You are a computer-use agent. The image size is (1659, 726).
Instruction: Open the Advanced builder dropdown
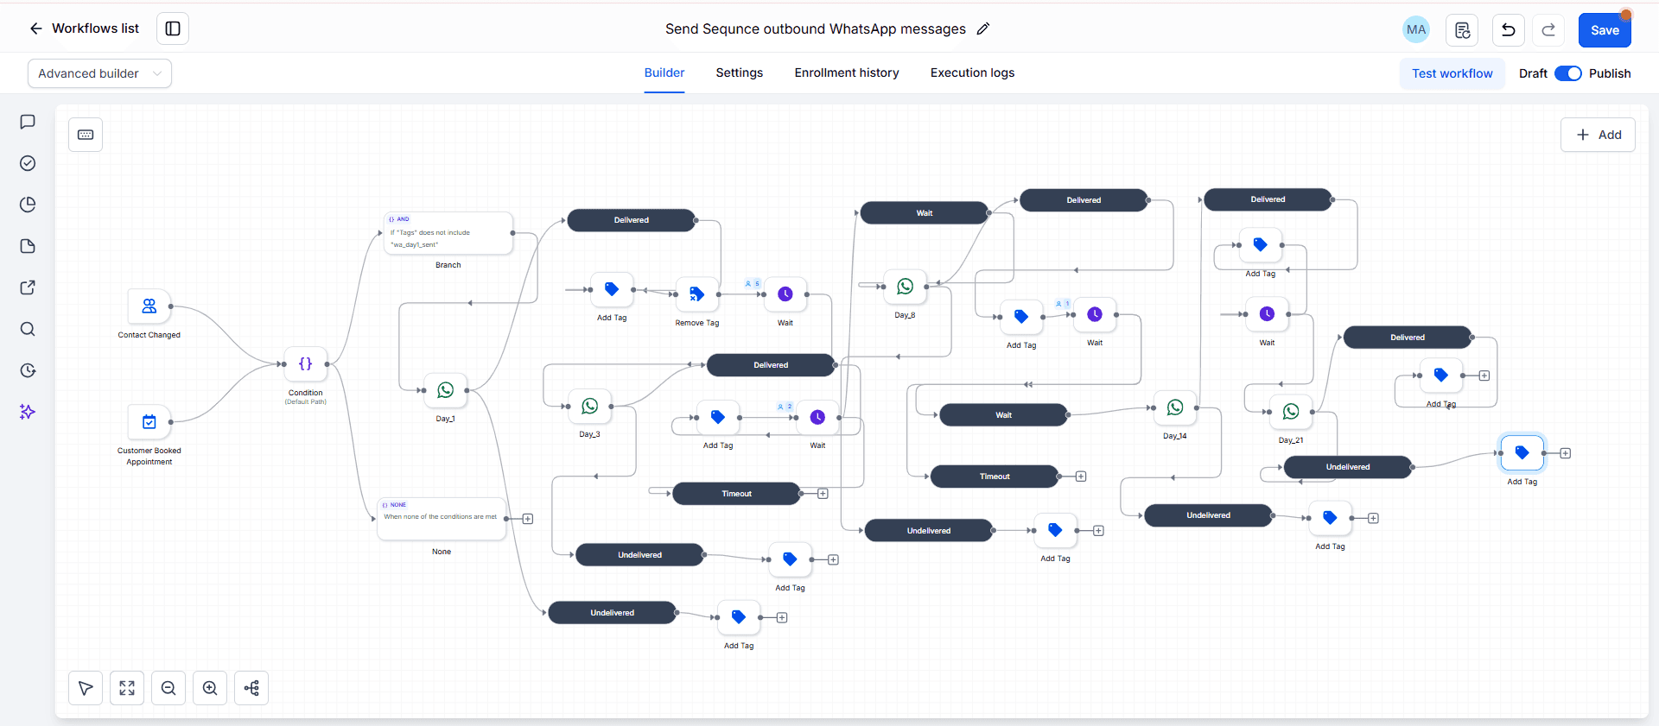tap(99, 73)
